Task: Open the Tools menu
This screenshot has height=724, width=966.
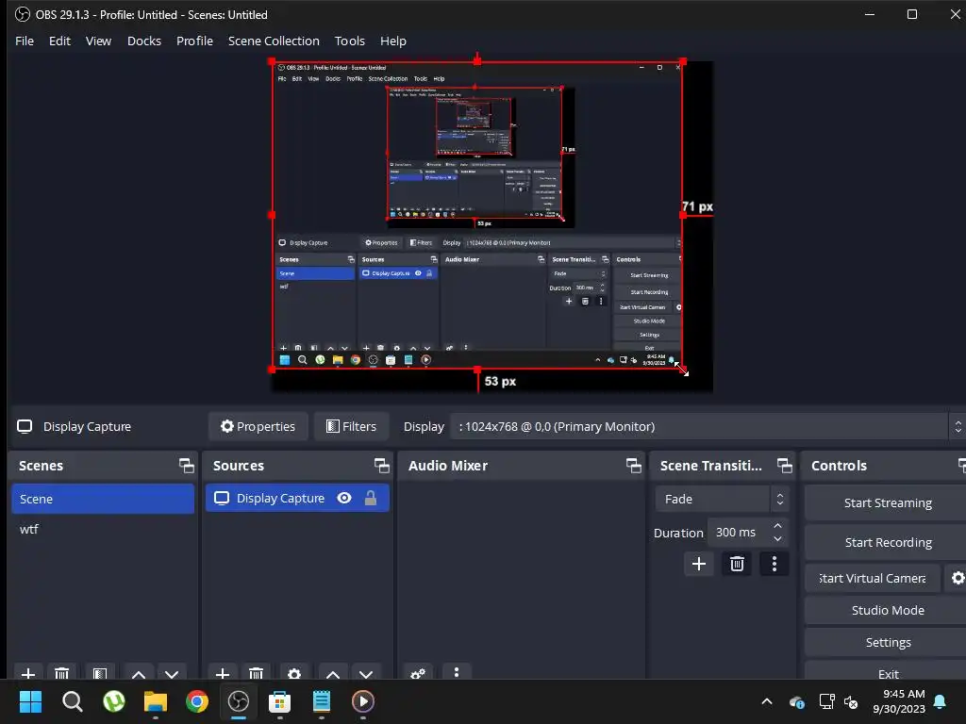Action: [349, 41]
